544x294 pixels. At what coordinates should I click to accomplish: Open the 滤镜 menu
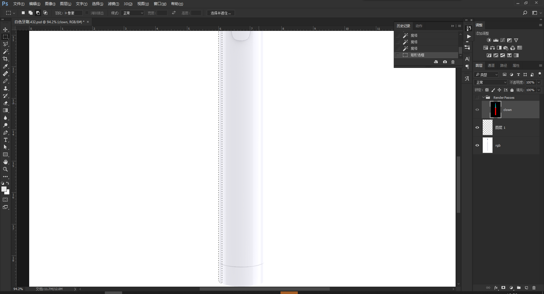coord(113,4)
